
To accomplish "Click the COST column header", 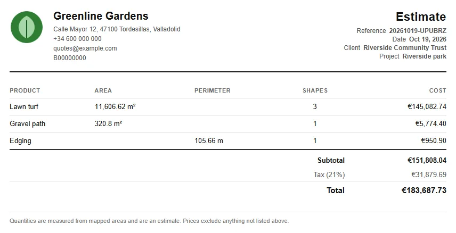I will [x=438, y=90].
